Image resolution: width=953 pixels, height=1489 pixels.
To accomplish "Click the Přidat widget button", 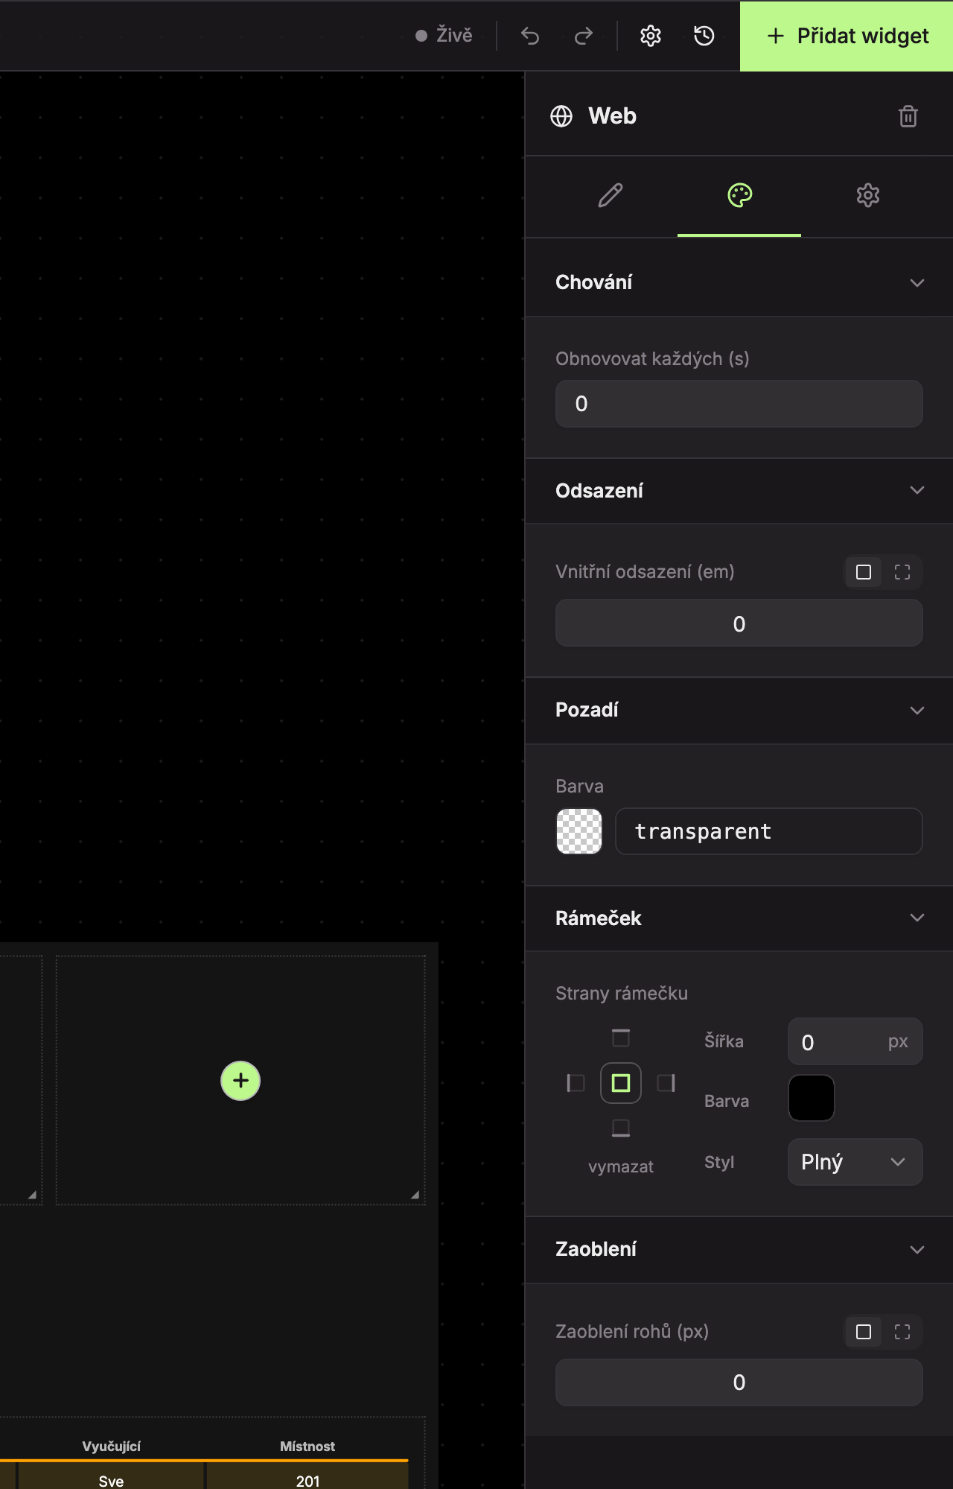I will tap(847, 36).
